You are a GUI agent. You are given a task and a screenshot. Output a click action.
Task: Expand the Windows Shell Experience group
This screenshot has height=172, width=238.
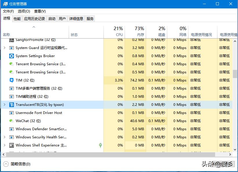click(5, 145)
